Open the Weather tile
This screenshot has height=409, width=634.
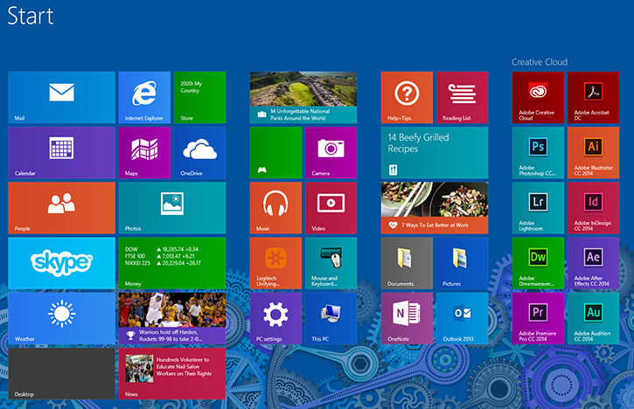tap(61, 318)
